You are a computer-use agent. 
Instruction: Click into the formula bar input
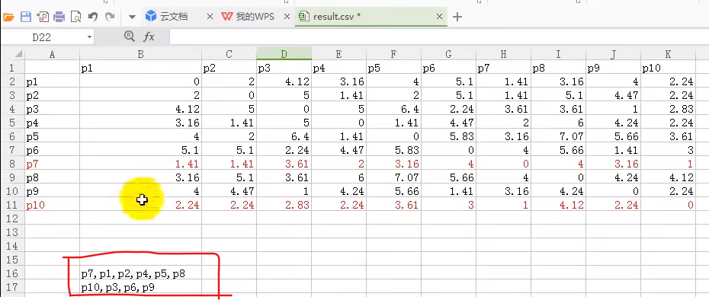pos(438,37)
